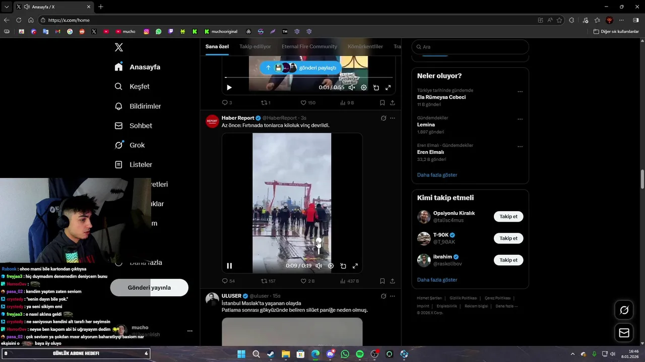Open settings gear of top video
The height and width of the screenshot is (362, 645).
364,87
